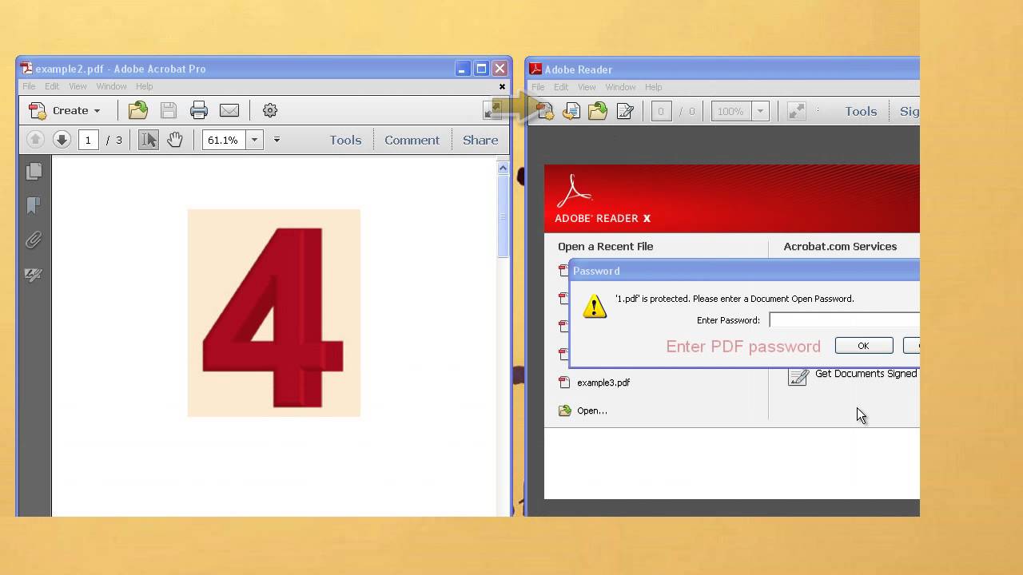Open the File menu in Acrobat Pro
Viewport: 1023px width, 575px height.
coord(29,86)
